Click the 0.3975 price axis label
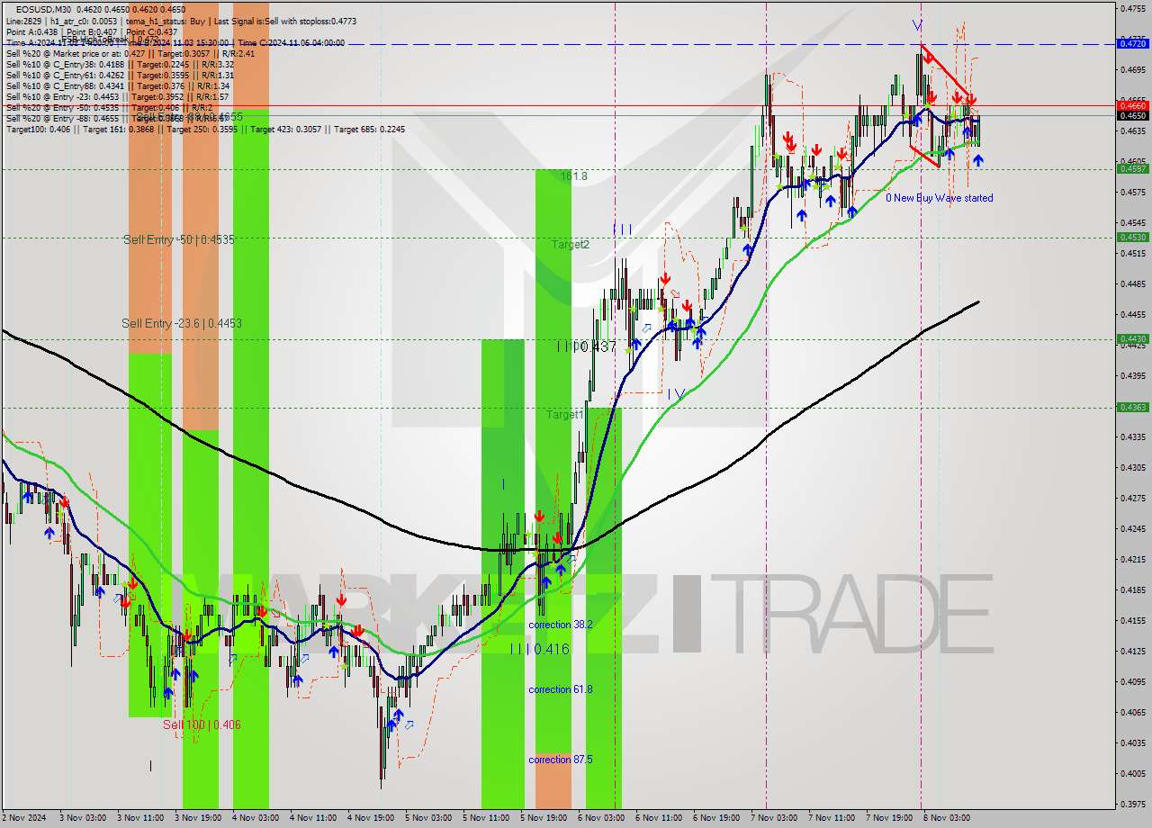 point(1132,804)
